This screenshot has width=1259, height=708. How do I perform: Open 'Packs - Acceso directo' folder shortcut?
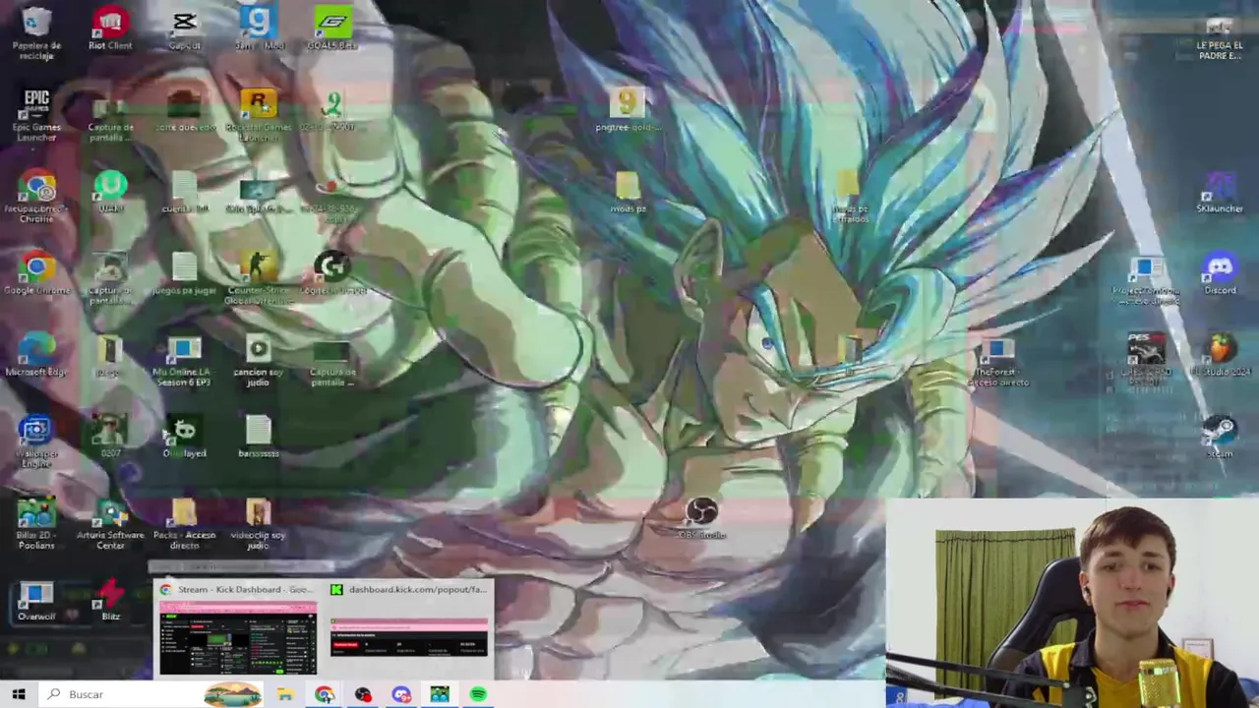[184, 524]
